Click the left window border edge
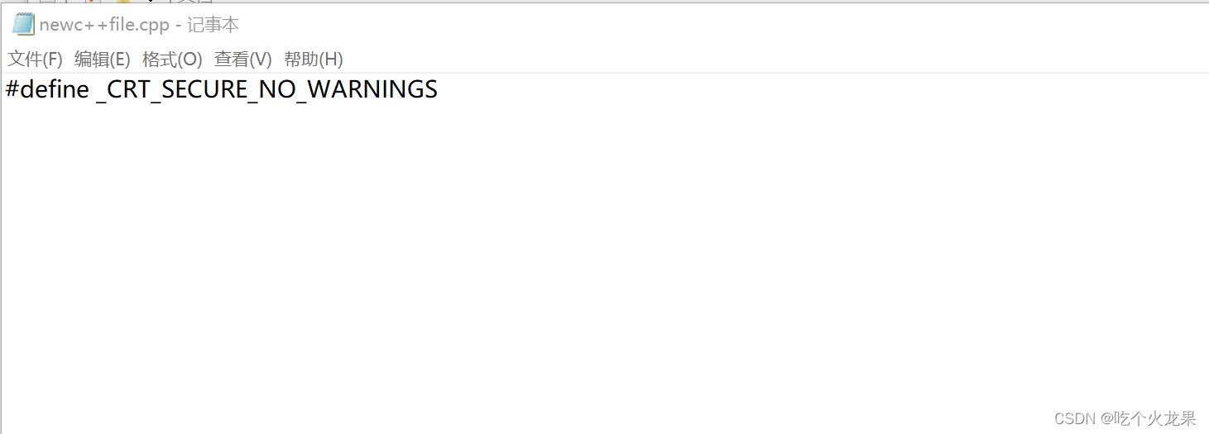 pyautogui.click(x=1, y=248)
